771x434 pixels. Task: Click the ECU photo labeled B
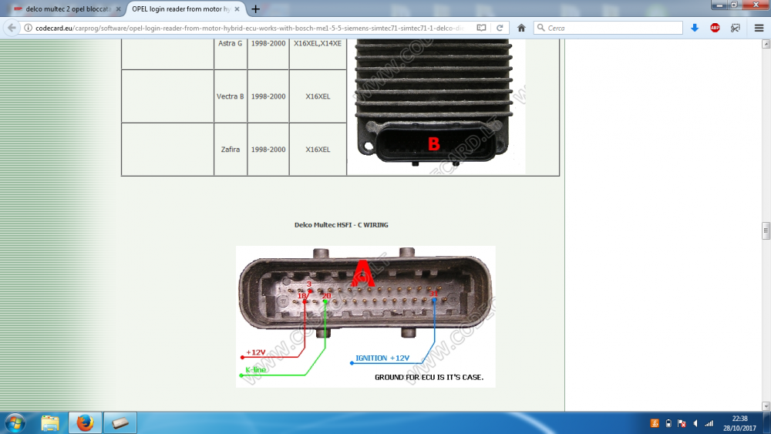[x=436, y=106]
